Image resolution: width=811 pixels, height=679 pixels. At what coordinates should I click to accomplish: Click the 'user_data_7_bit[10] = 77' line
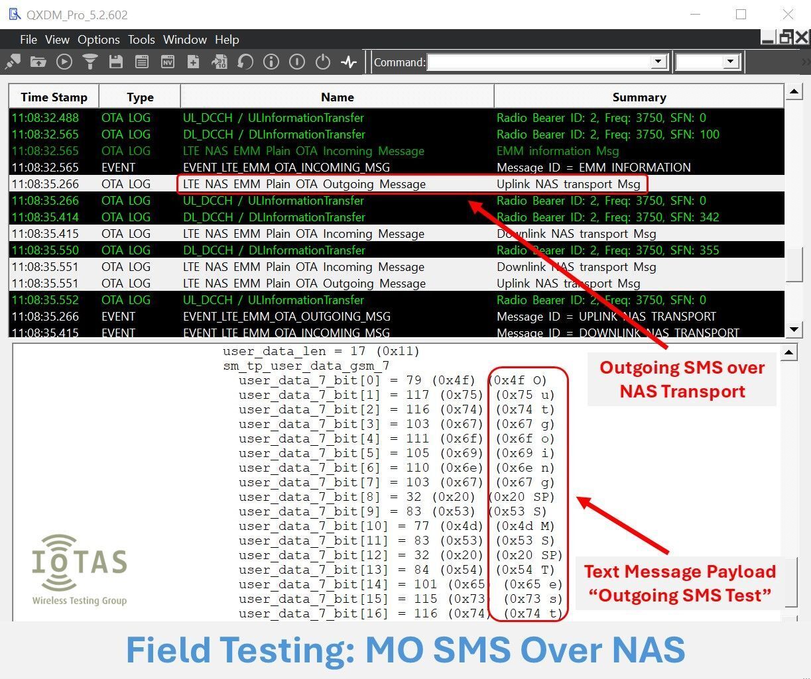[x=397, y=526]
